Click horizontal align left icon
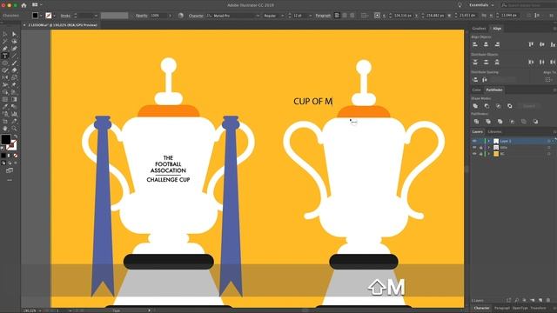This screenshot has width=557, height=313. point(475,44)
